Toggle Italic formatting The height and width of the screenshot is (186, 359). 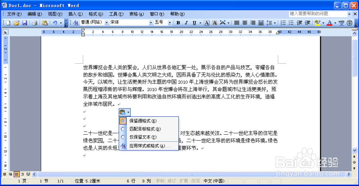click(x=186, y=23)
